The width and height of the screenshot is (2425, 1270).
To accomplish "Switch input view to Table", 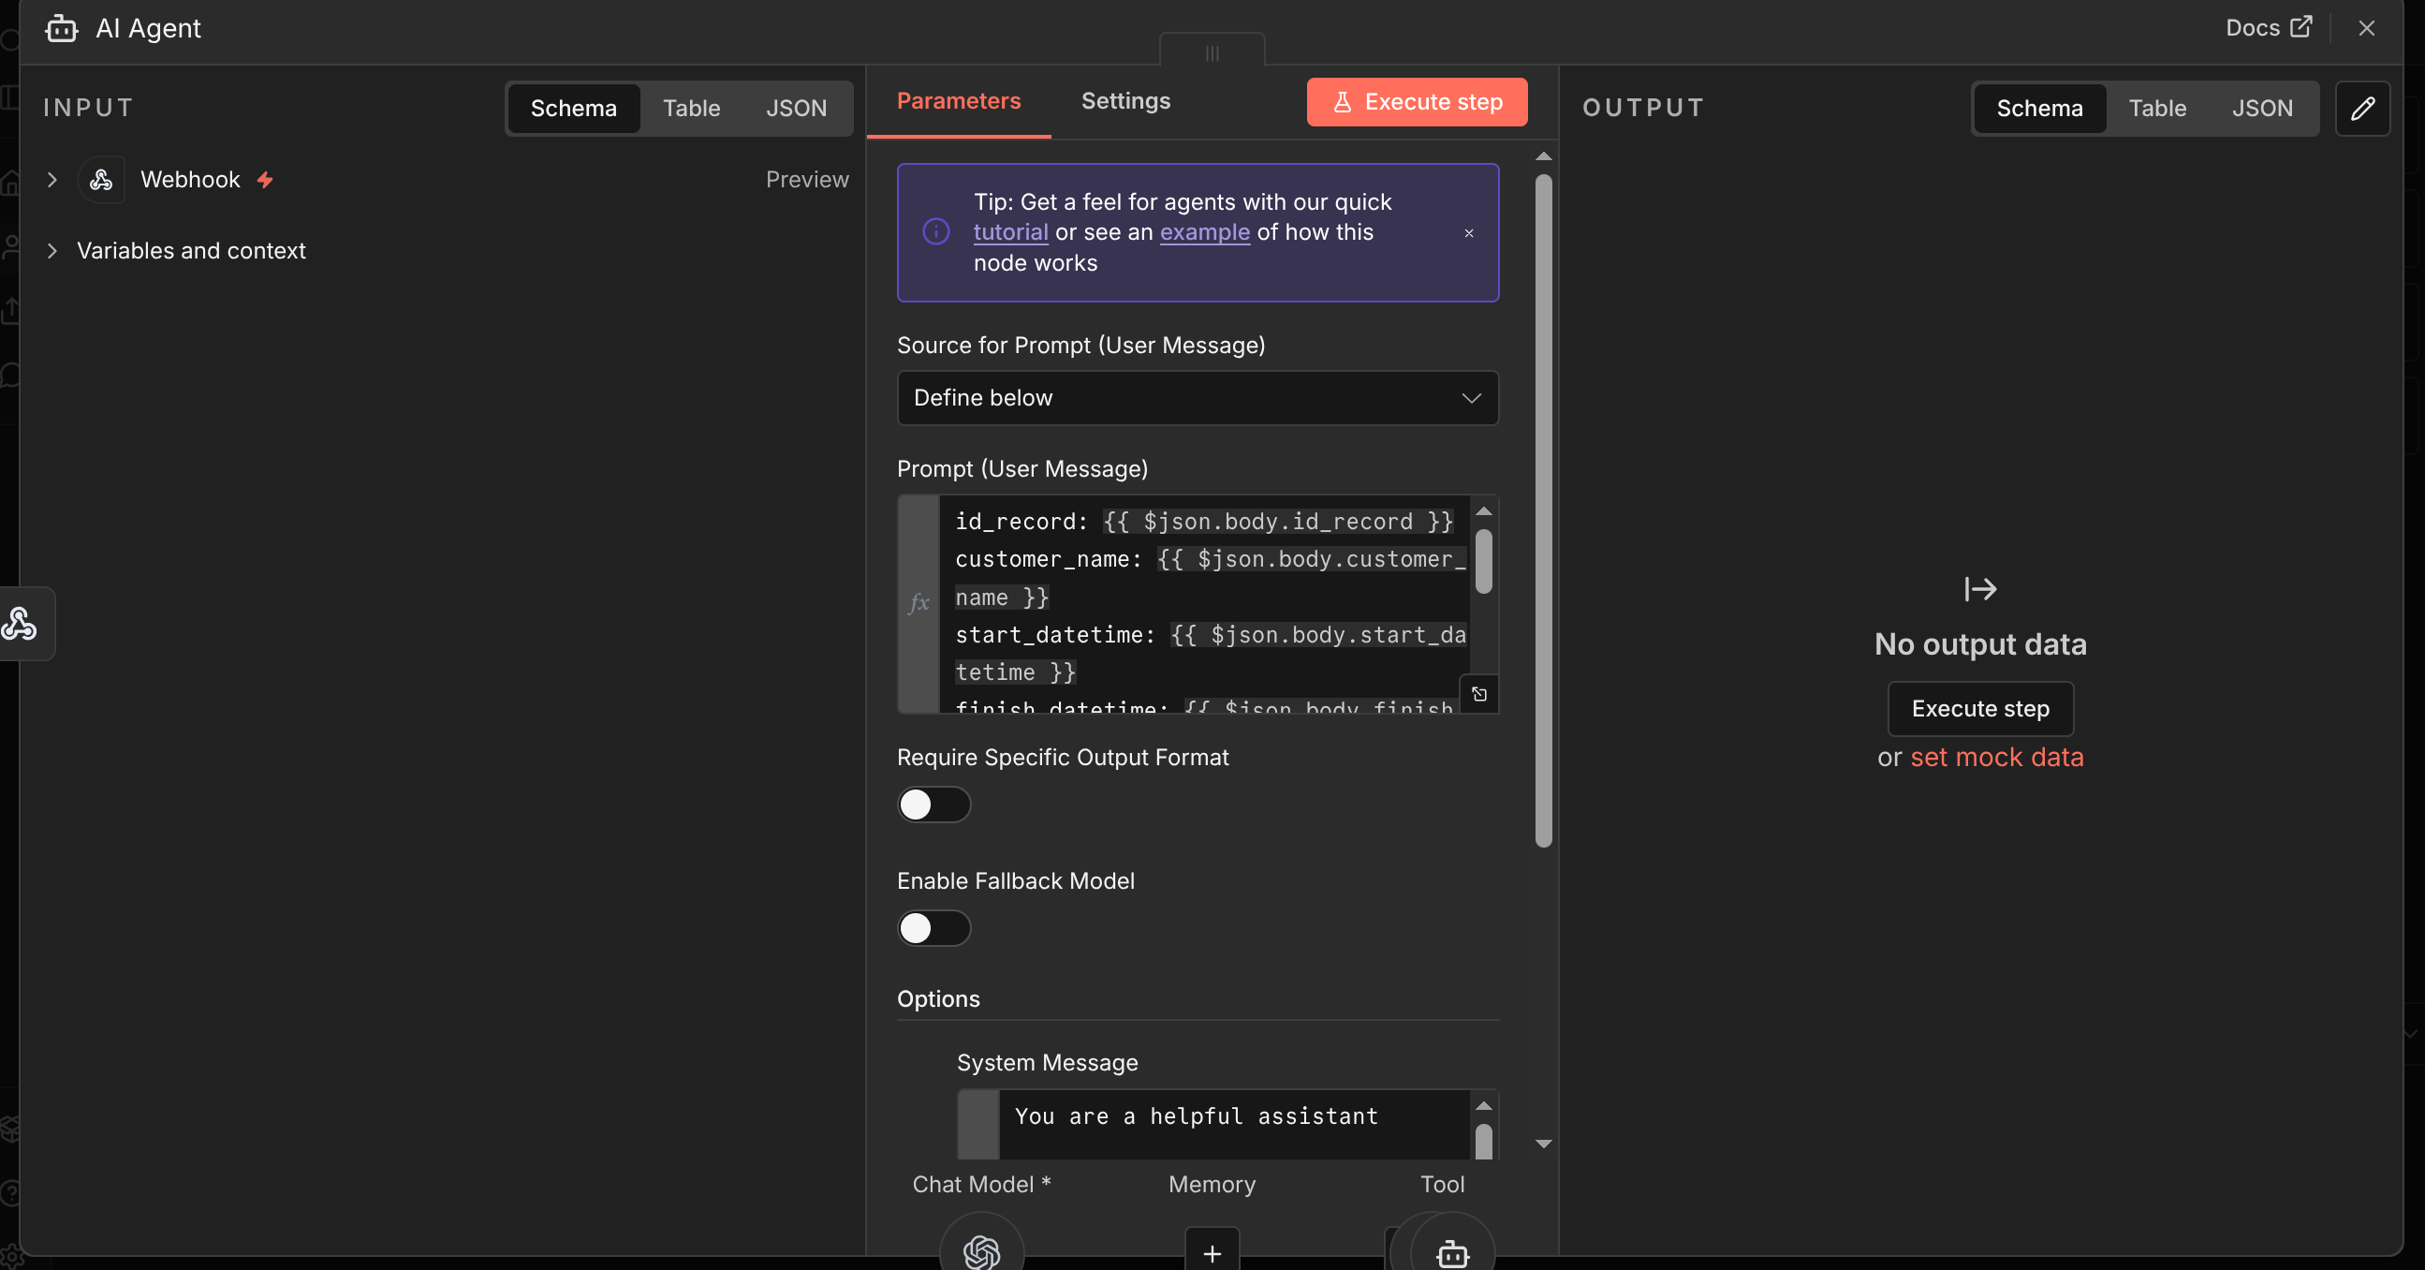I will pos(691,109).
